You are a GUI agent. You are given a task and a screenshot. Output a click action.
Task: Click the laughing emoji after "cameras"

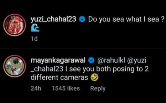click(95, 78)
